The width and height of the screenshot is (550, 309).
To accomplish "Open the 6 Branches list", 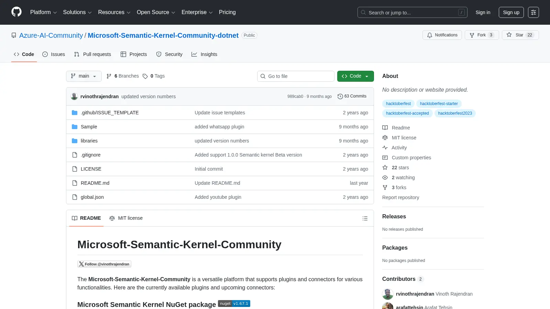I will tap(123, 76).
